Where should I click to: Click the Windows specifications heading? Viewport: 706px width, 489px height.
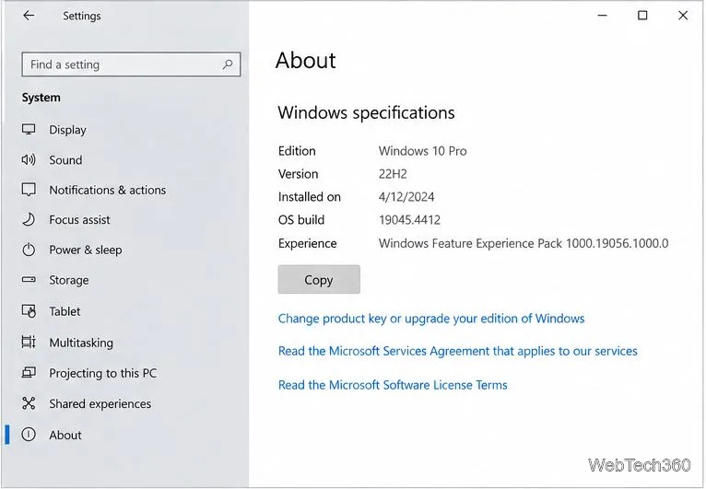[366, 112]
